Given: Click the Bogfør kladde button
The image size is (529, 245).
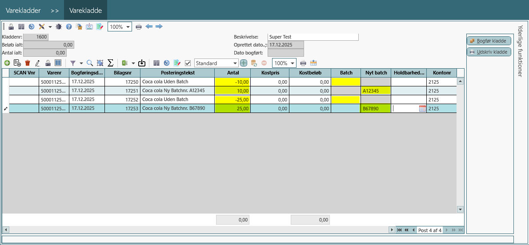Looking at the screenshot, I should (x=489, y=41).
